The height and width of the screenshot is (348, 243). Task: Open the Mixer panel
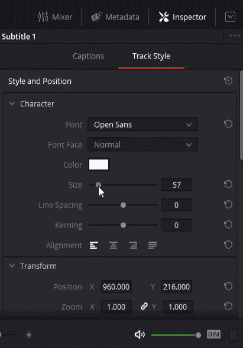(x=55, y=17)
